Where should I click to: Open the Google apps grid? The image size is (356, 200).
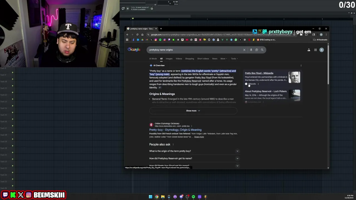tap(315, 50)
